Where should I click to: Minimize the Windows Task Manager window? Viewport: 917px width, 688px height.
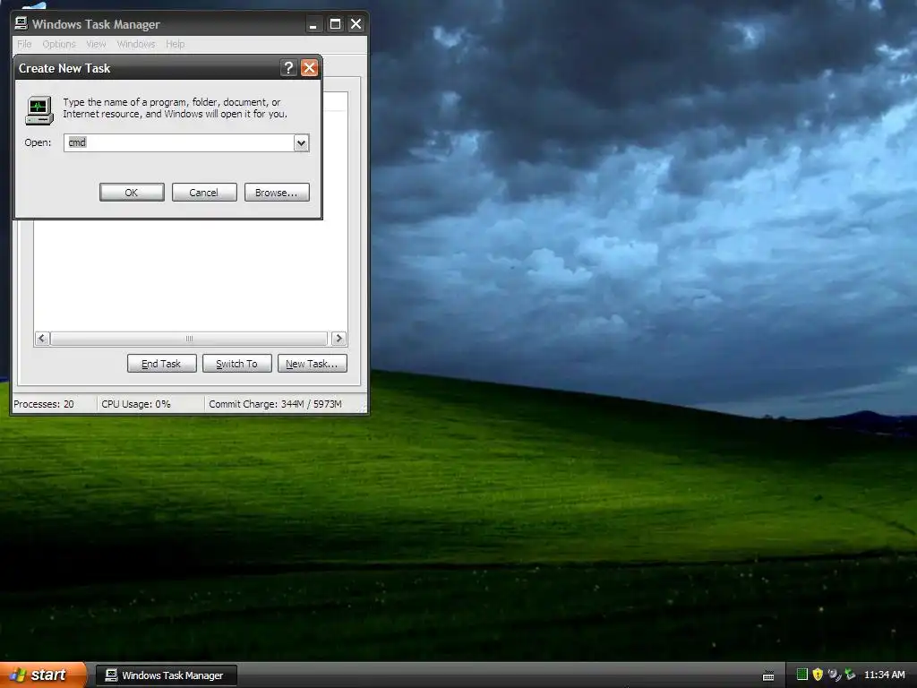[313, 24]
